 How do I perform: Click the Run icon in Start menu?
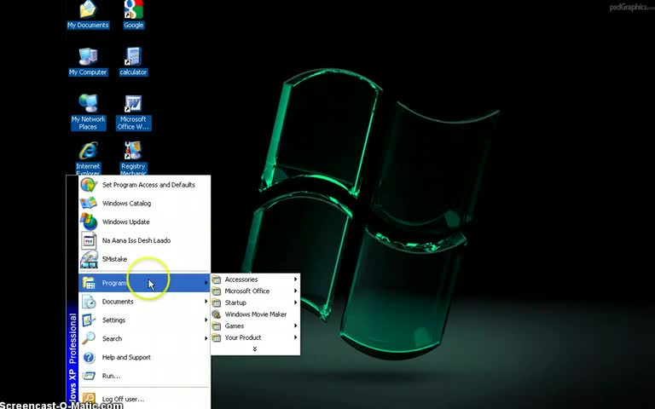coord(89,376)
